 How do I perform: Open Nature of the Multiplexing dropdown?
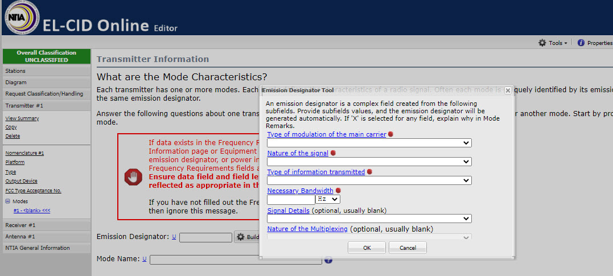[x=369, y=237]
